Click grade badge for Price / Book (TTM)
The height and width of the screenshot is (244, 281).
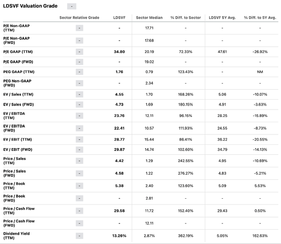tap(79, 186)
